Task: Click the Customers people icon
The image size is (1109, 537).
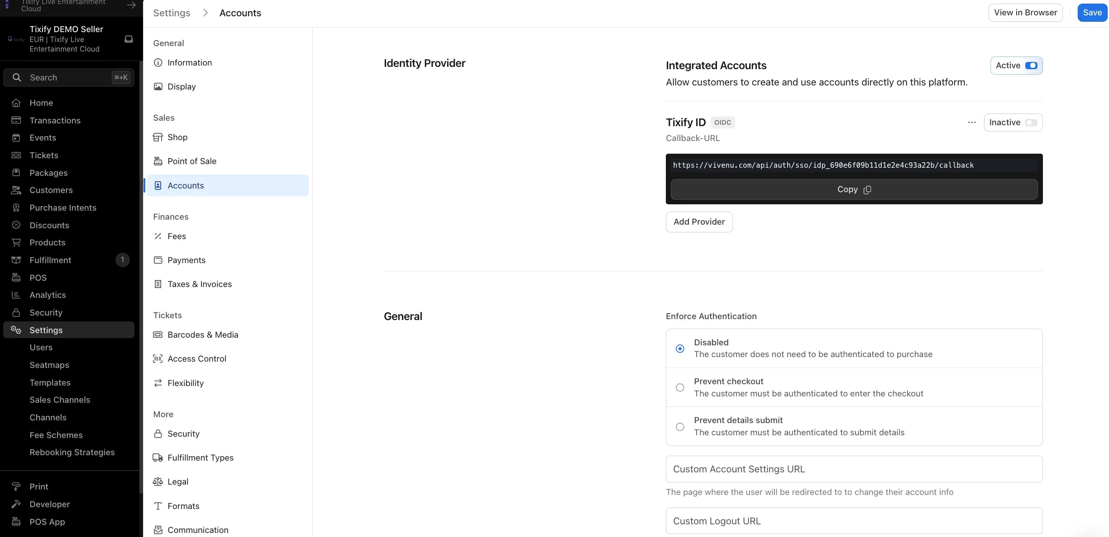Action: point(16,190)
